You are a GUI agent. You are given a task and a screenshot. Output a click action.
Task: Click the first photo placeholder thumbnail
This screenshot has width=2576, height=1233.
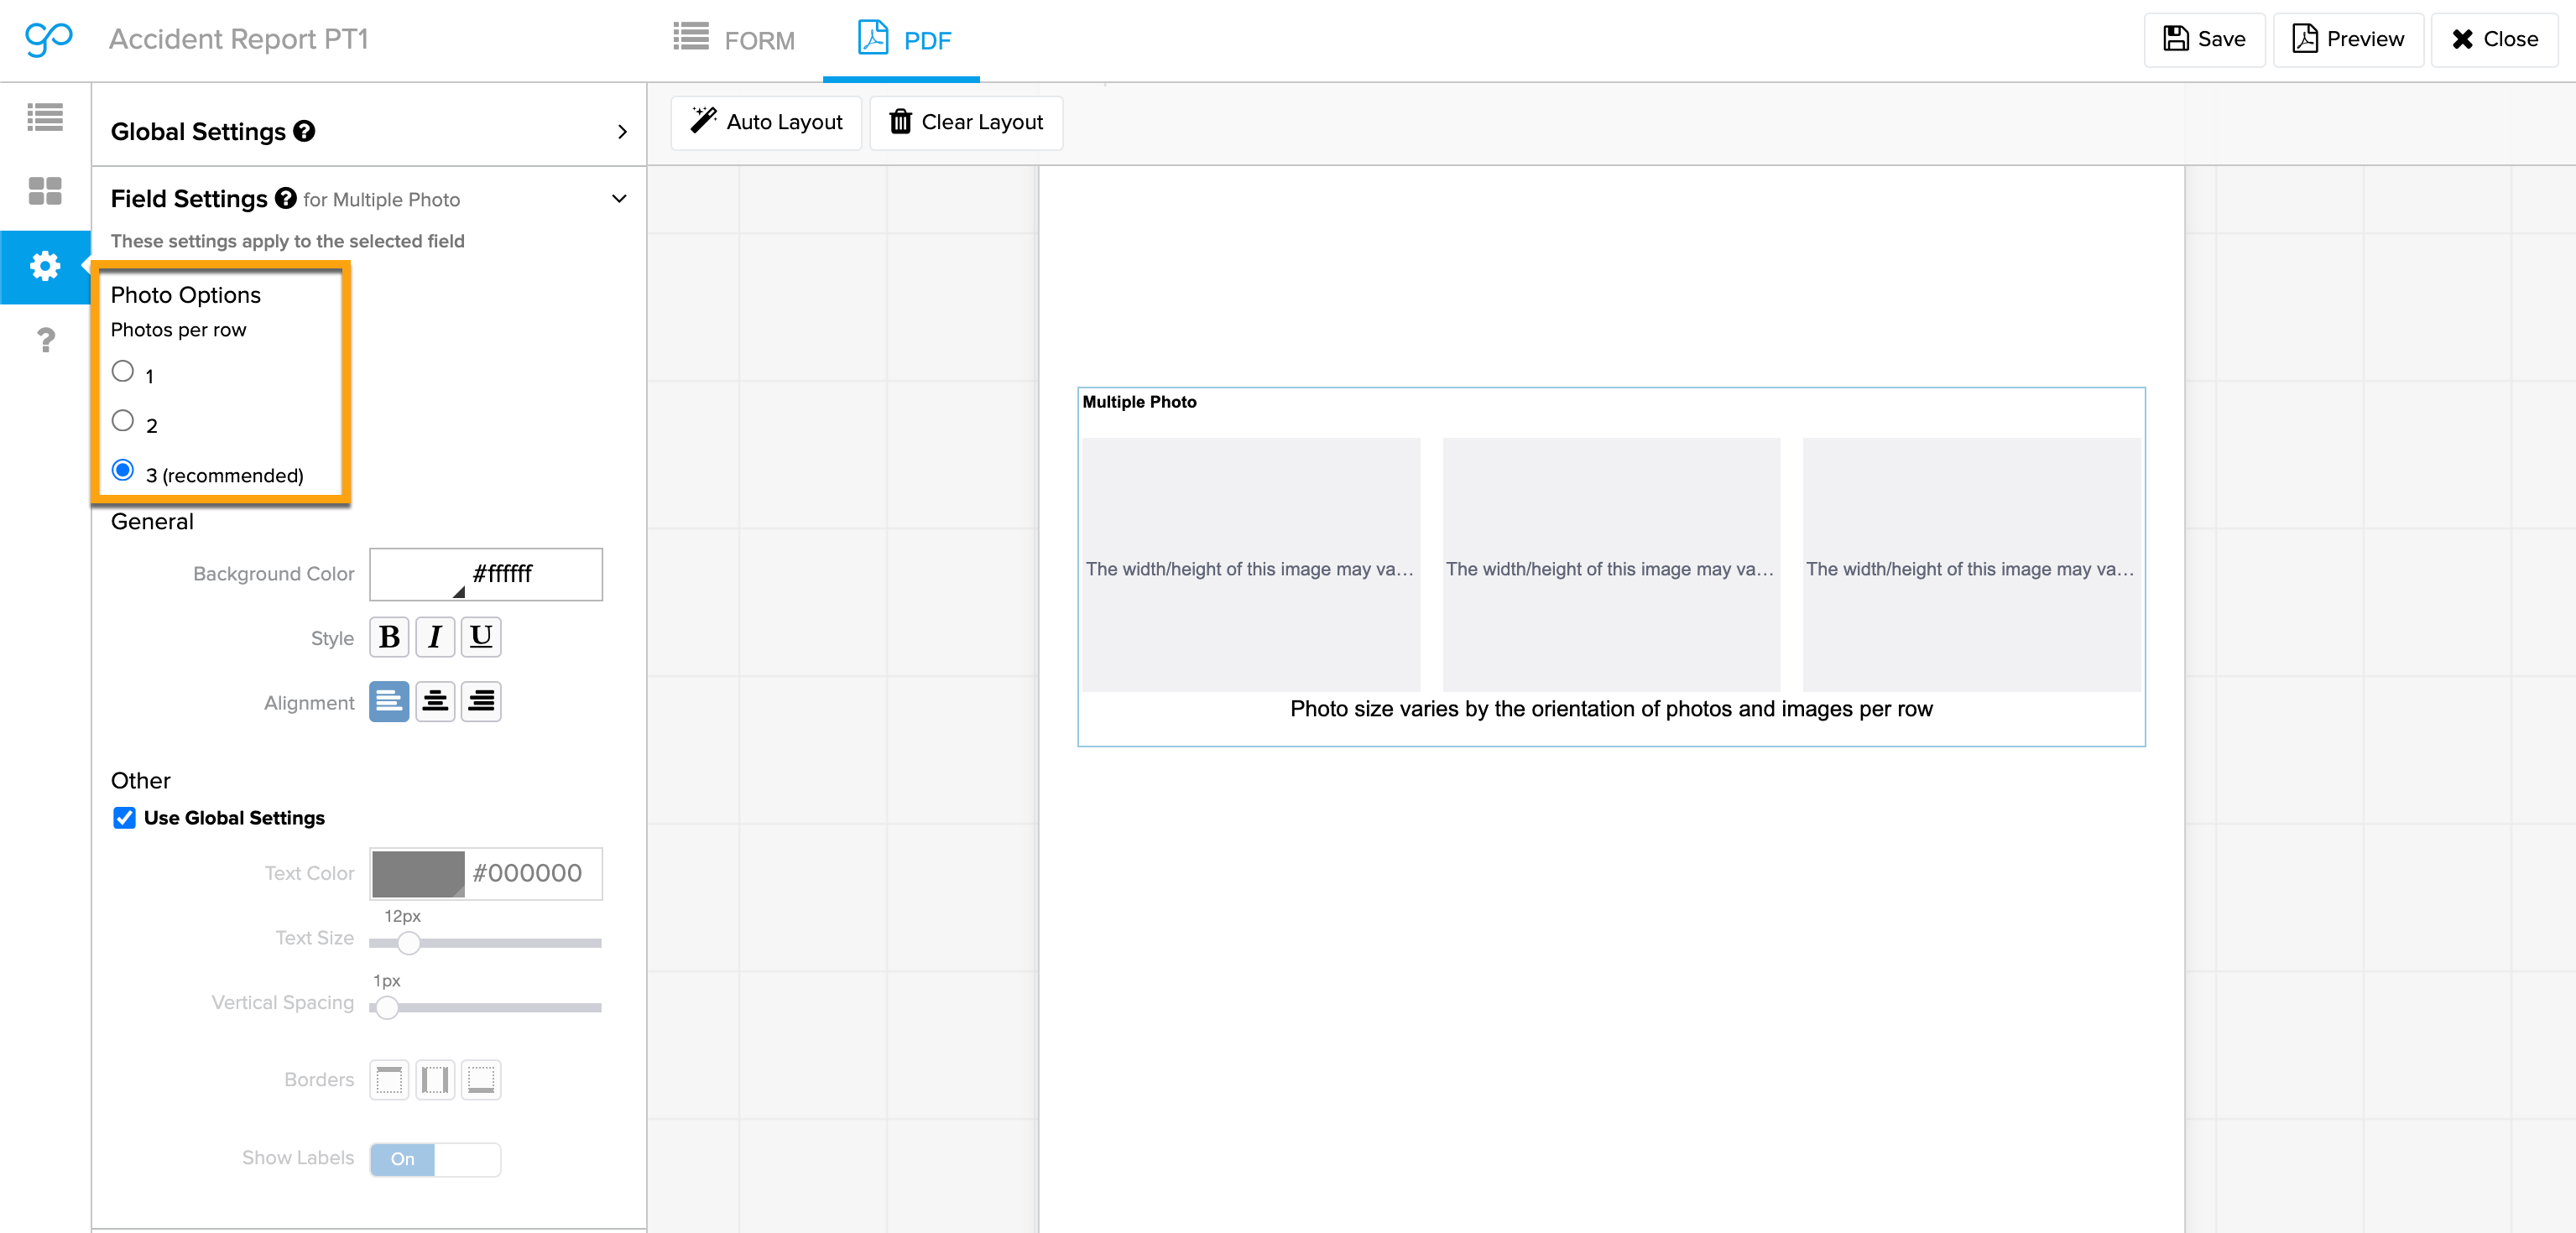(1251, 564)
